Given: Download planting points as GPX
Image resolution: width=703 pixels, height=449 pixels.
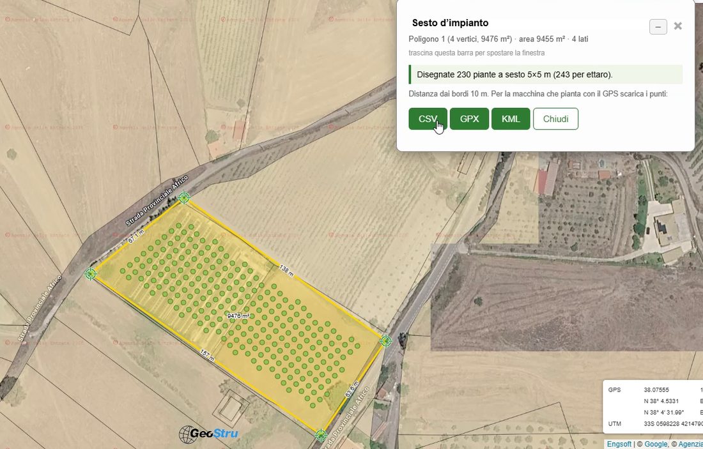Looking at the screenshot, I should (x=469, y=119).
